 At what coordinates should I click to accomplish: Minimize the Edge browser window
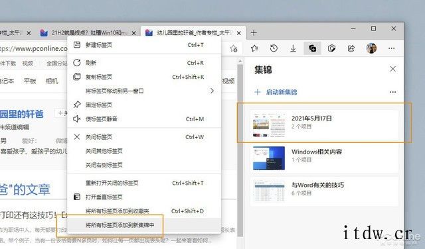[x=353, y=28]
